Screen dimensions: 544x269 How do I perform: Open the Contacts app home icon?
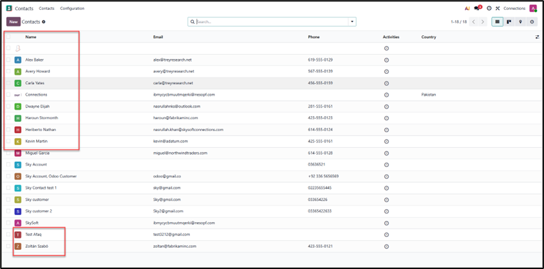(9, 8)
